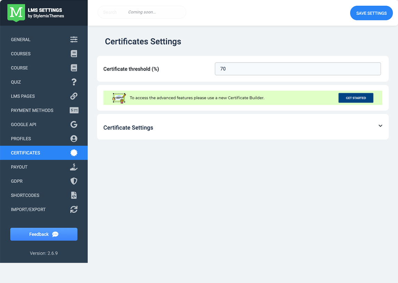Click the General sliders icon
The width and height of the screenshot is (398, 283).
pos(74,40)
